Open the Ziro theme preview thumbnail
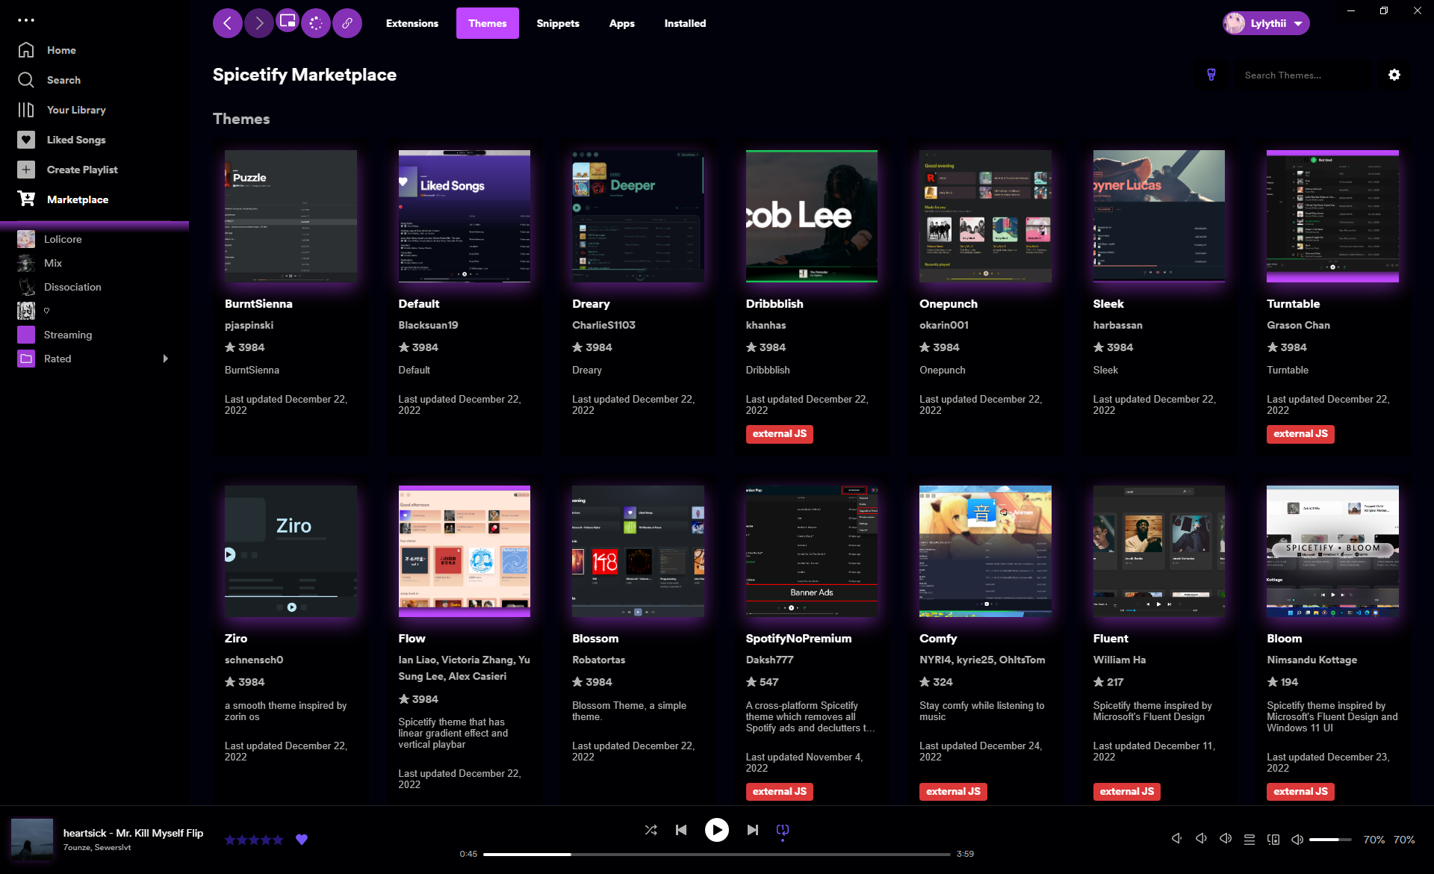 point(291,551)
